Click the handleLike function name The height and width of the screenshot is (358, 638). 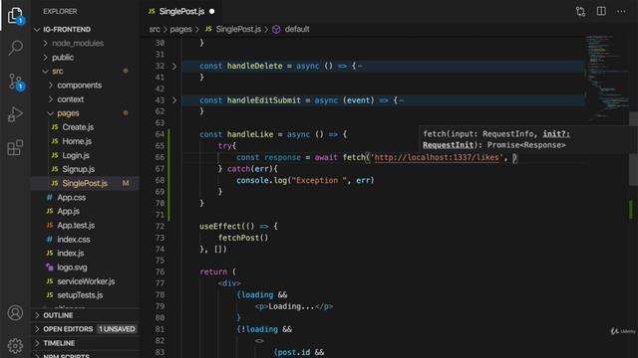coord(250,134)
